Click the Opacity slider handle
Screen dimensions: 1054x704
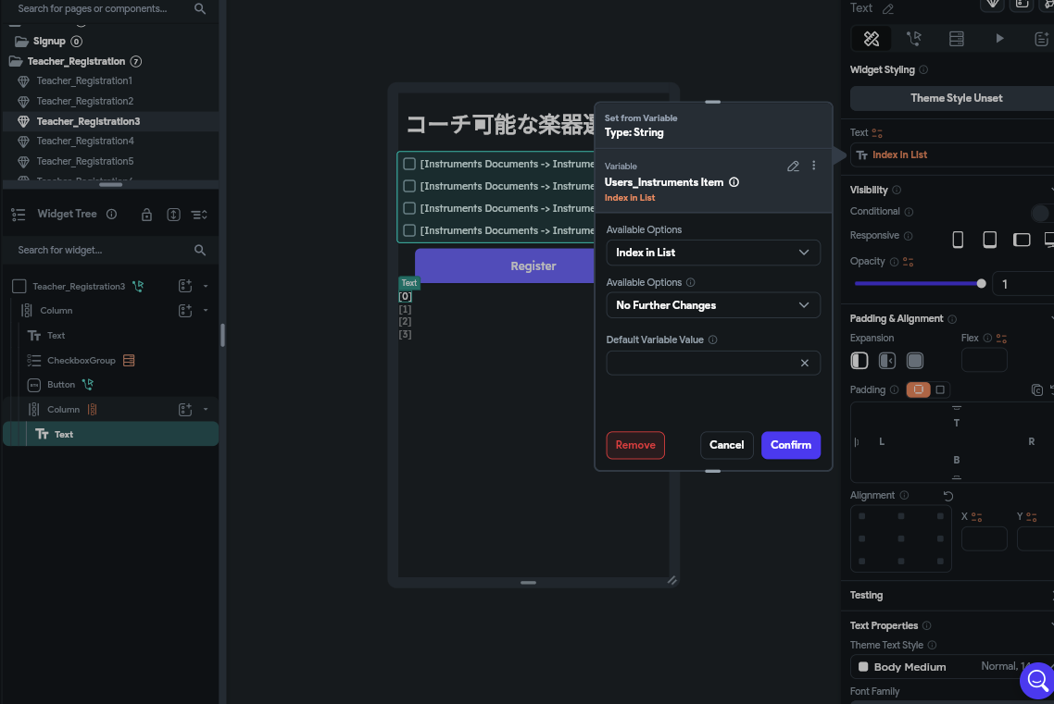click(982, 284)
